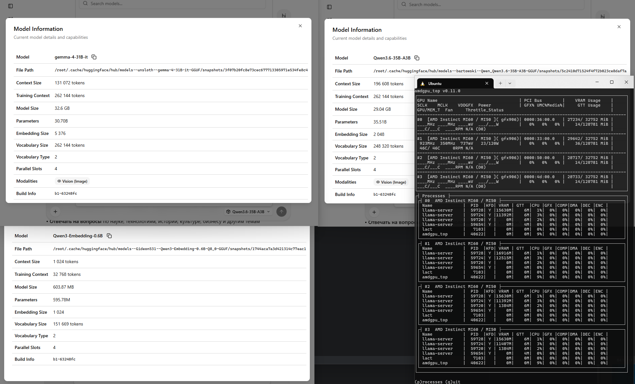Toggle the sidebar in the left window
Viewport: 635px width, 384px height.
tap(11, 6)
